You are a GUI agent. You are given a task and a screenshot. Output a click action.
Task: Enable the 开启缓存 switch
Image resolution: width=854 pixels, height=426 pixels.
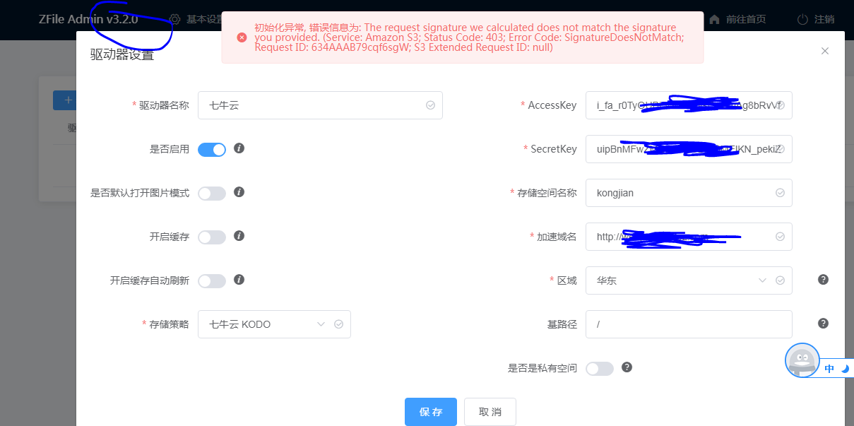coord(211,237)
